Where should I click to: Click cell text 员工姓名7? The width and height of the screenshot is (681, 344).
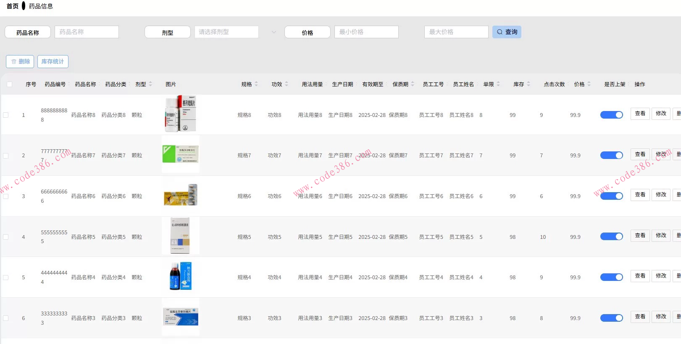pos(461,155)
